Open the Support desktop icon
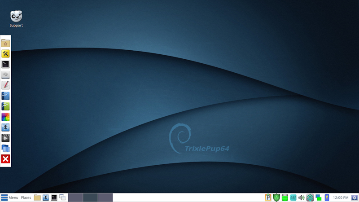 point(16,18)
